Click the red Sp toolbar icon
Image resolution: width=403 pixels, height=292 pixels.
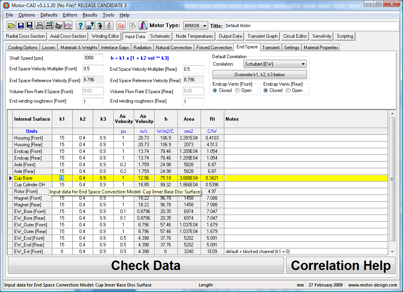tap(121, 26)
